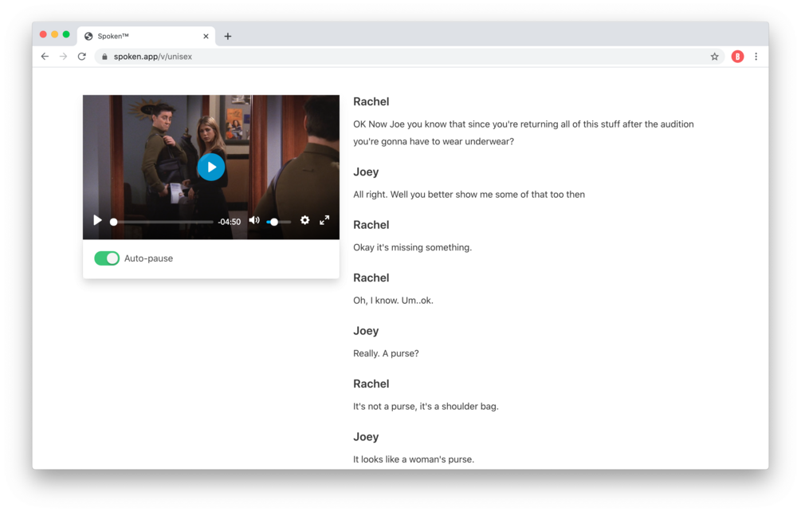This screenshot has height=512, width=801.
Task: Mute the video volume
Action: tap(254, 220)
